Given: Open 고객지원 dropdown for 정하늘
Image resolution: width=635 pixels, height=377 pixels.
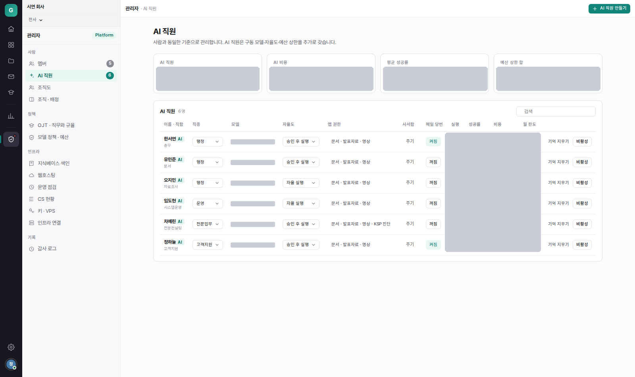Looking at the screenshot, I should tap(208, 244).
